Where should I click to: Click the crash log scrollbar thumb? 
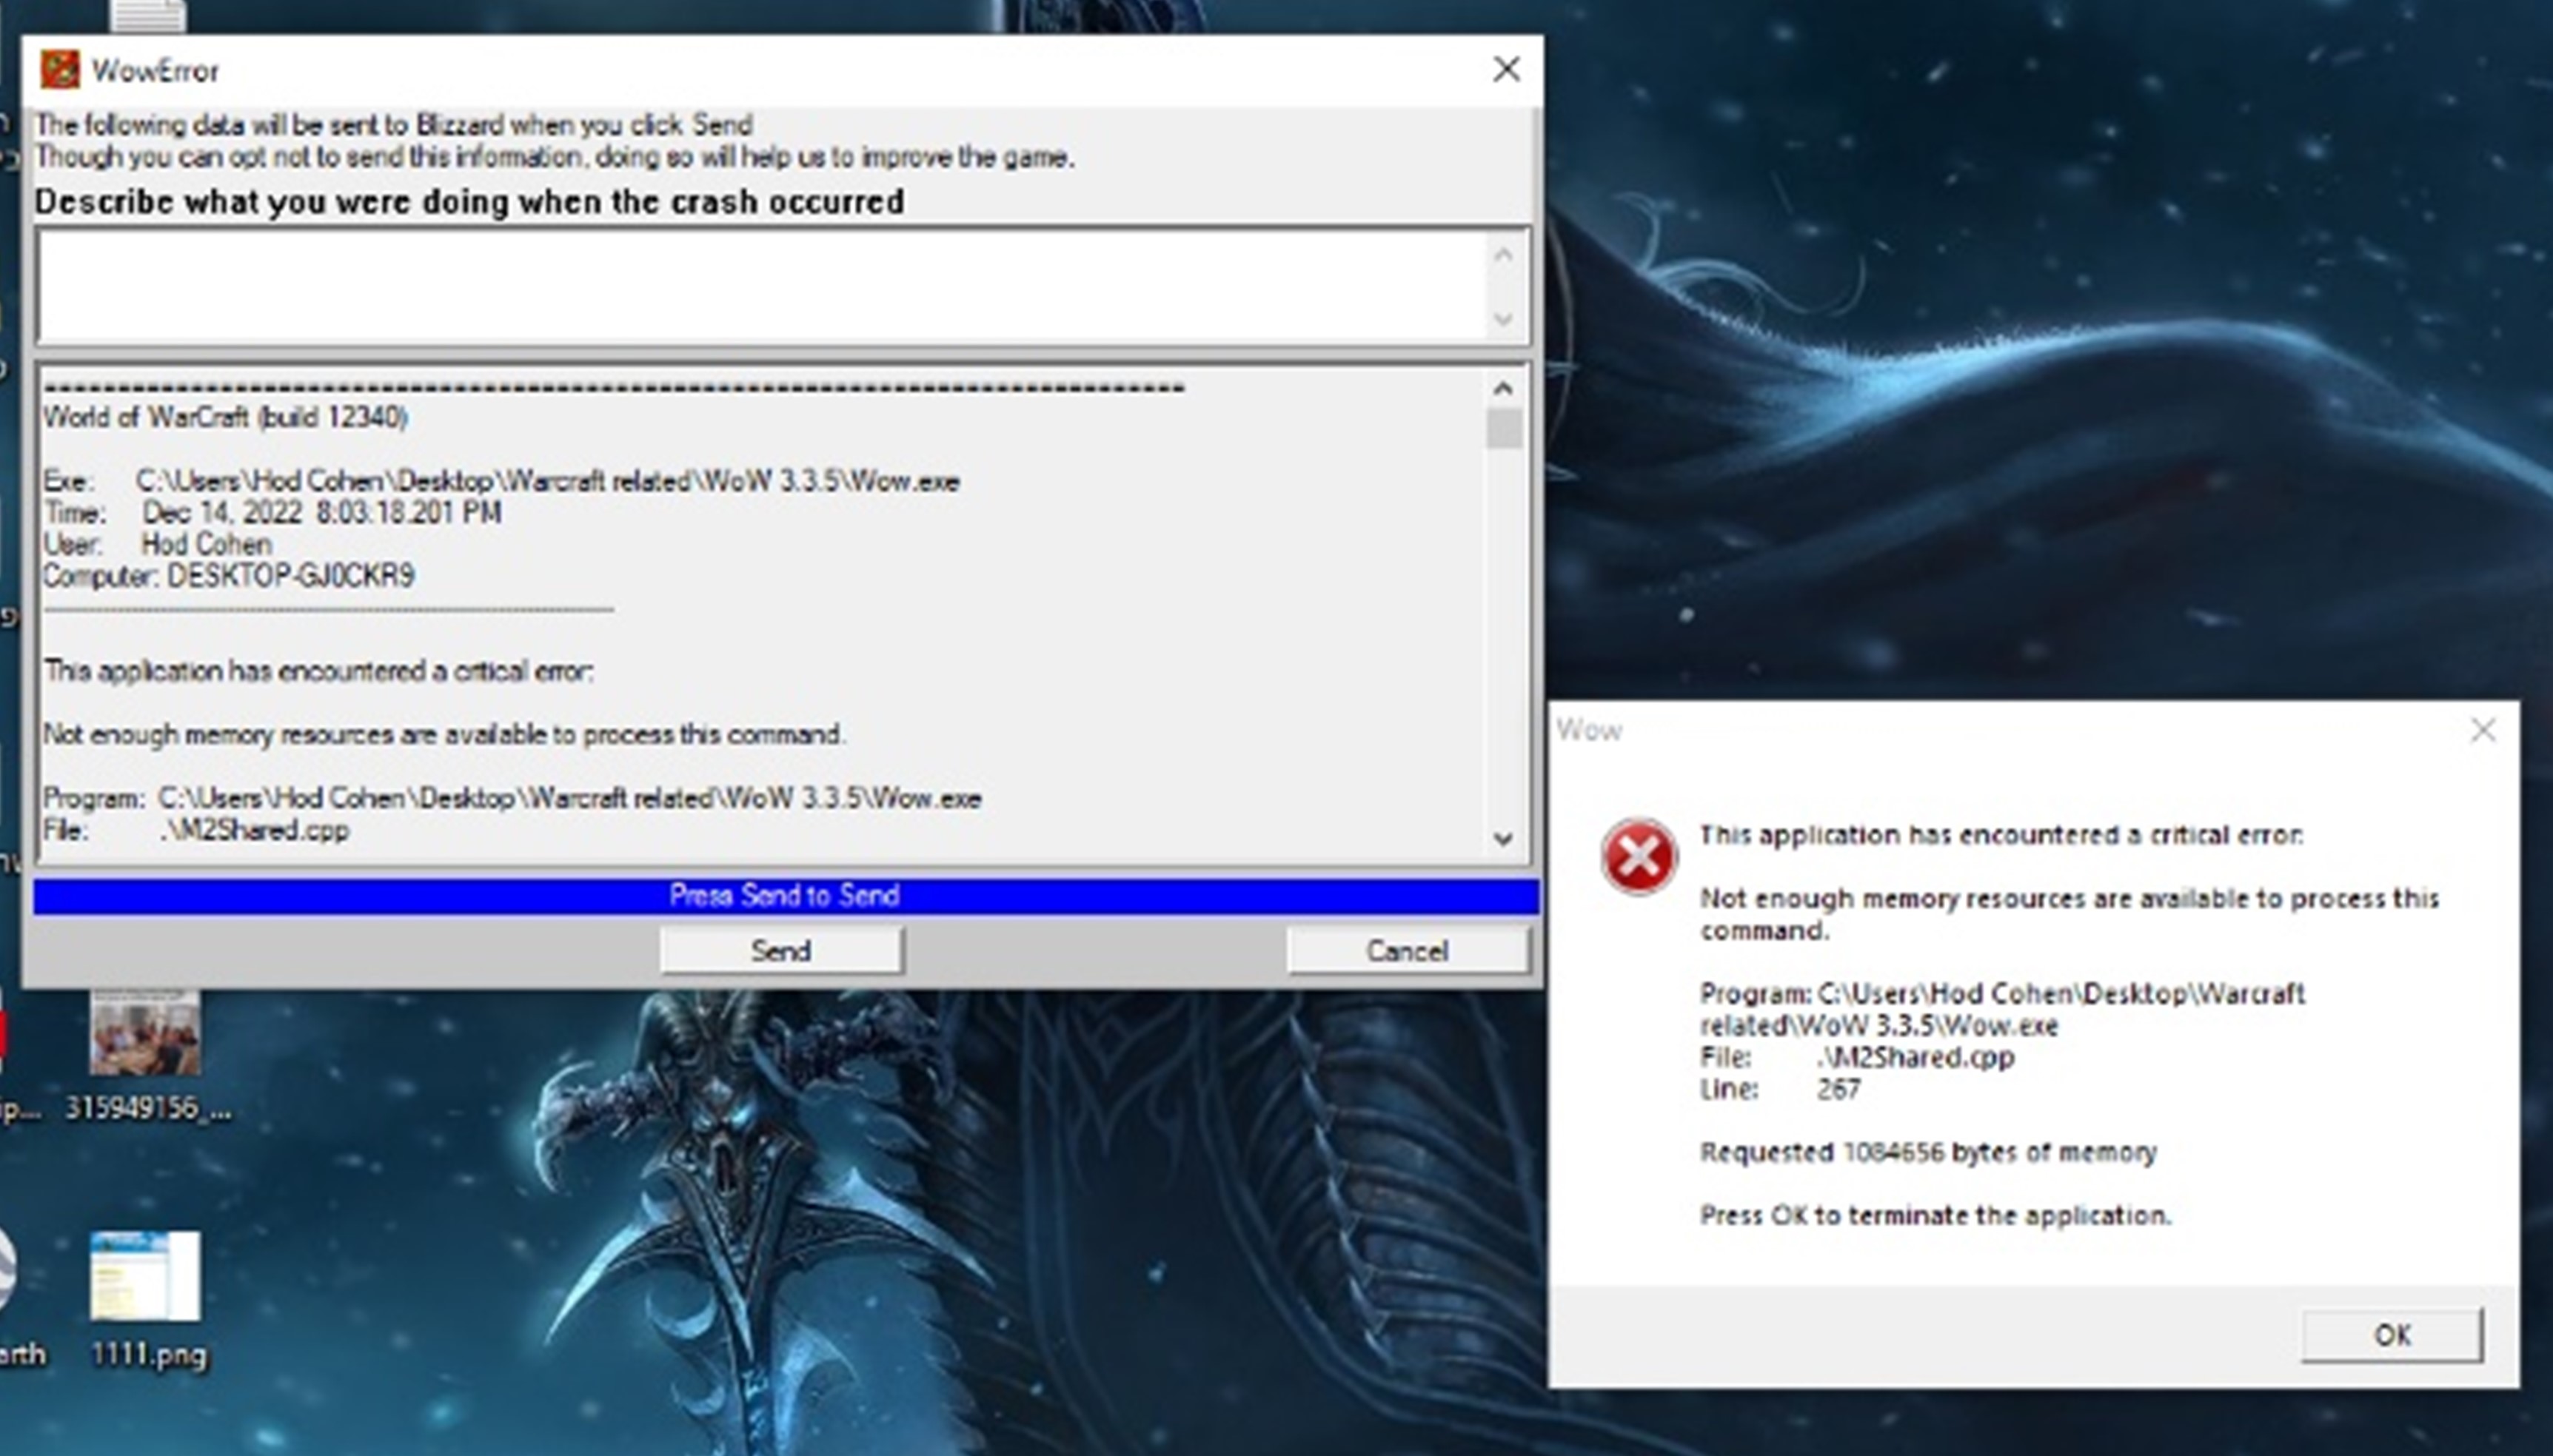(1503, 429)
